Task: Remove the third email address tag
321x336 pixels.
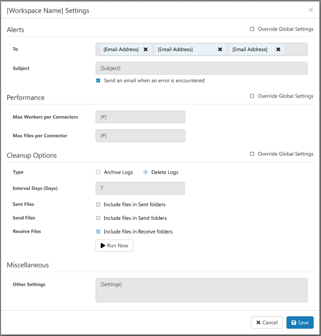Action: [278, 50]
